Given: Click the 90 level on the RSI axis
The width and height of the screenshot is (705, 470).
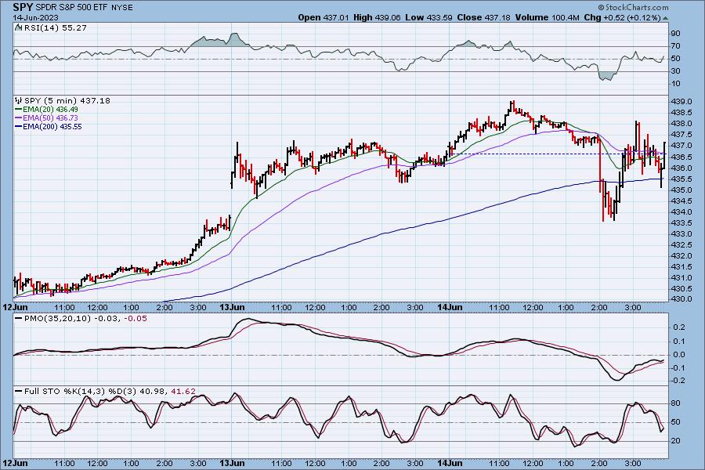Looking at the screenshot, I should click(675, 33).
